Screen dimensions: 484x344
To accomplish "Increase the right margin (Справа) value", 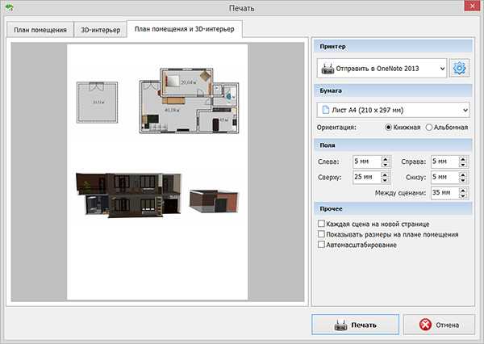I will [x=462, y=158].
